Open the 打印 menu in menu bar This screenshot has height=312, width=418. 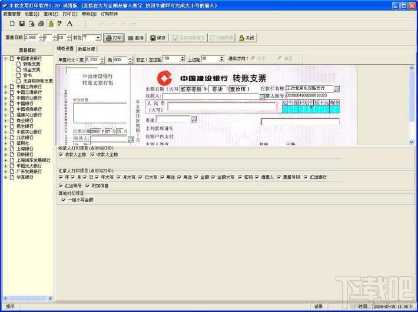tap(70, 14)
